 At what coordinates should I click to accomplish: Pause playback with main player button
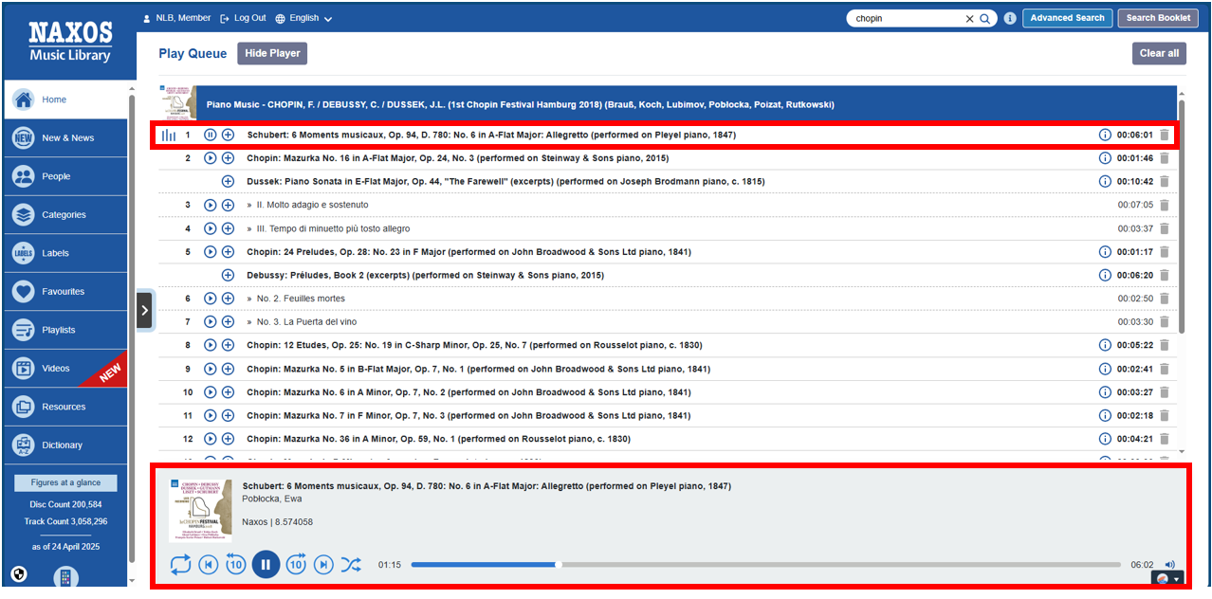coord(266,565)
